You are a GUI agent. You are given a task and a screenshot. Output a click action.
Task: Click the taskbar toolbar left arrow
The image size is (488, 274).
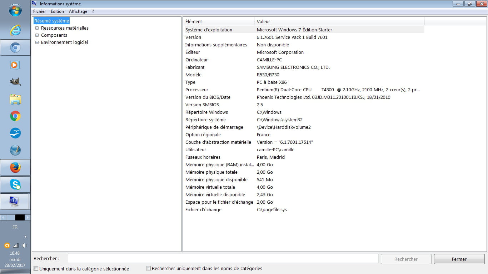coord(3,217)
